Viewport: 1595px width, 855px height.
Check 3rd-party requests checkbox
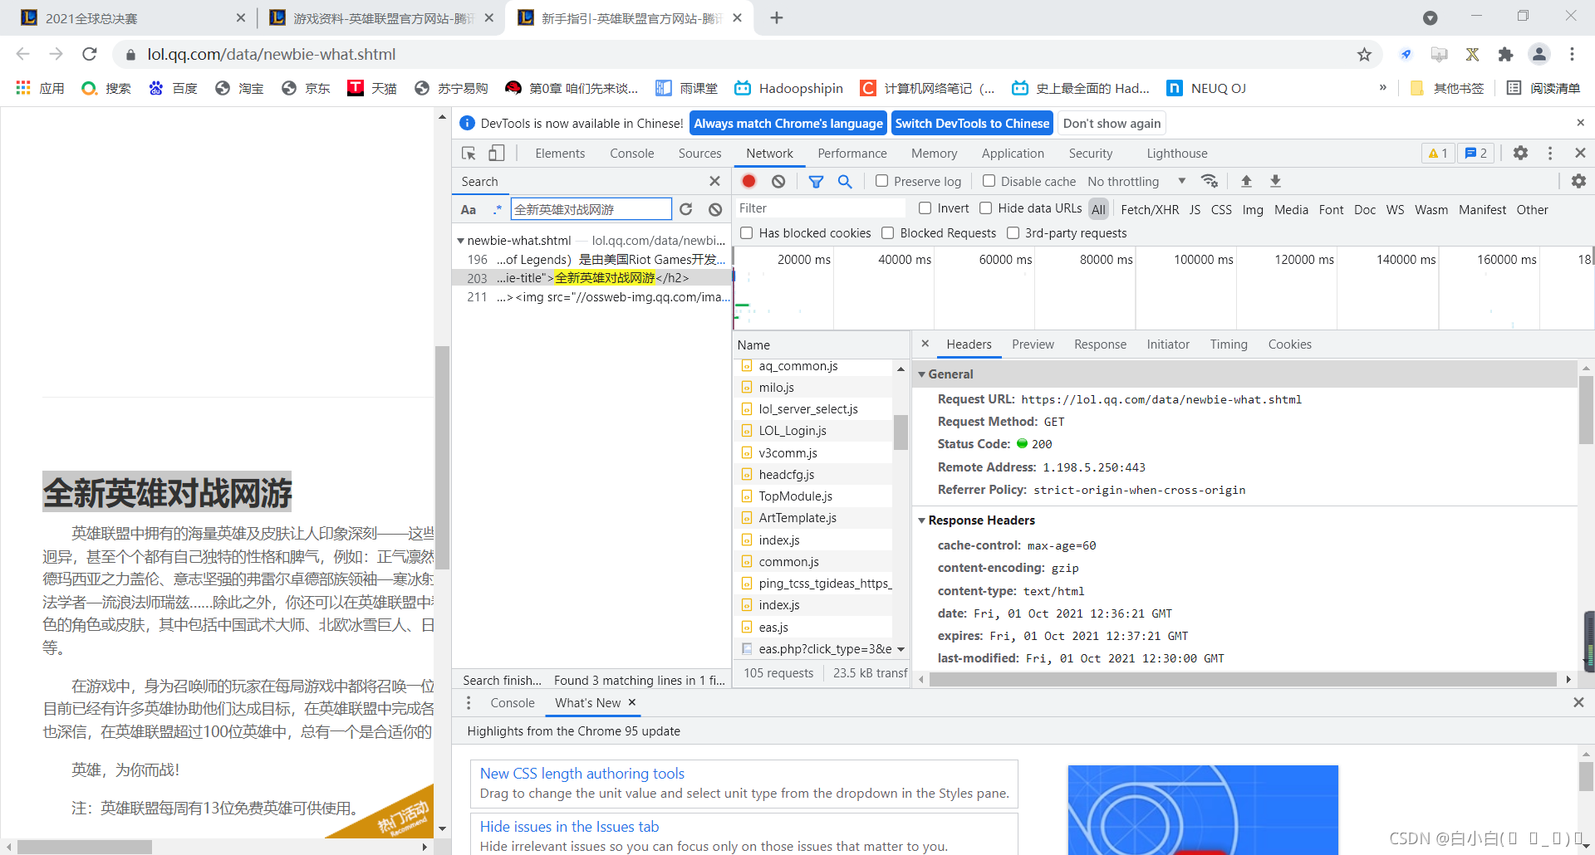tap(1013, 233)
